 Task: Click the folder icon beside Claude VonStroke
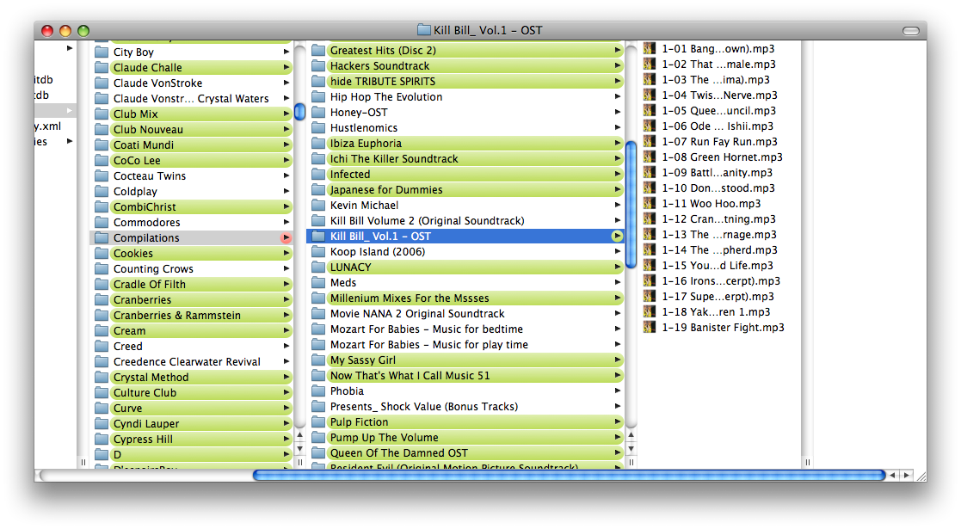click(x=102, y=83)
